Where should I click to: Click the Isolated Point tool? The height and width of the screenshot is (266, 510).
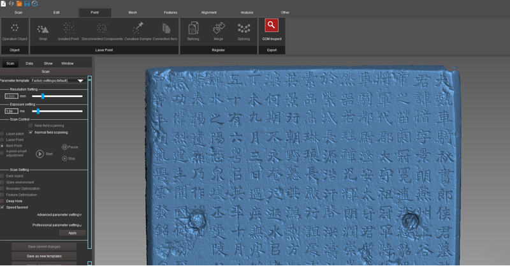point(69,29)
